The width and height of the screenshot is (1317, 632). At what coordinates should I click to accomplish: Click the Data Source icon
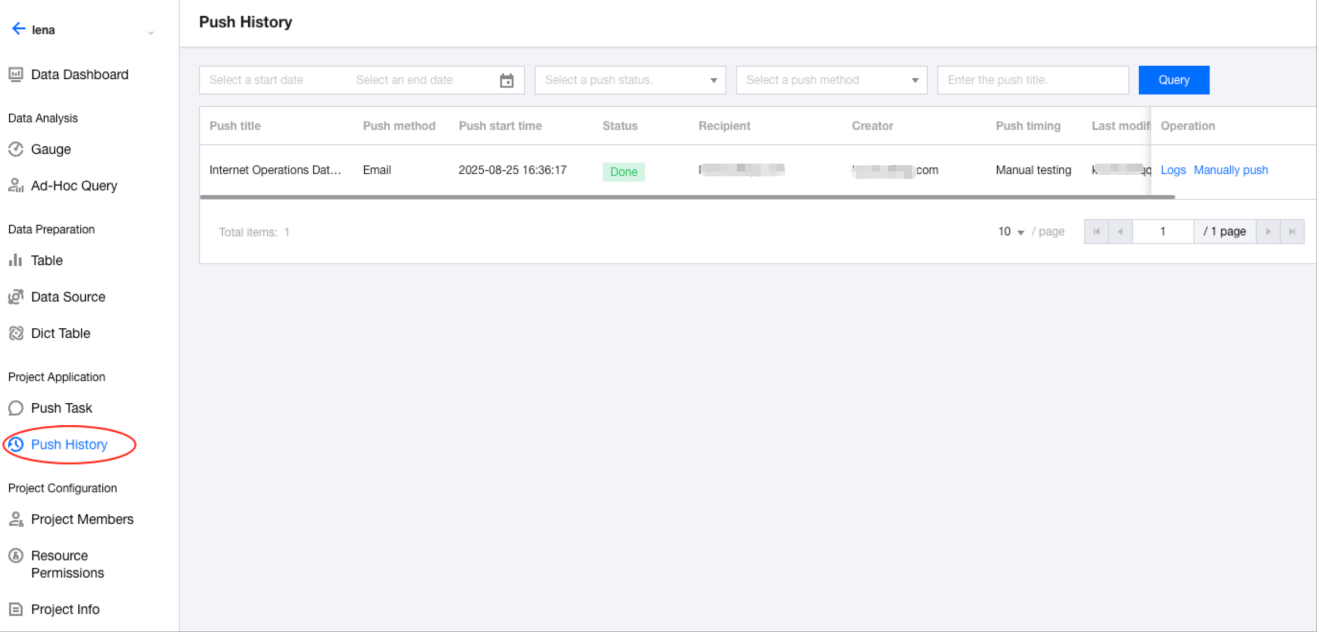tap(16, 297)
